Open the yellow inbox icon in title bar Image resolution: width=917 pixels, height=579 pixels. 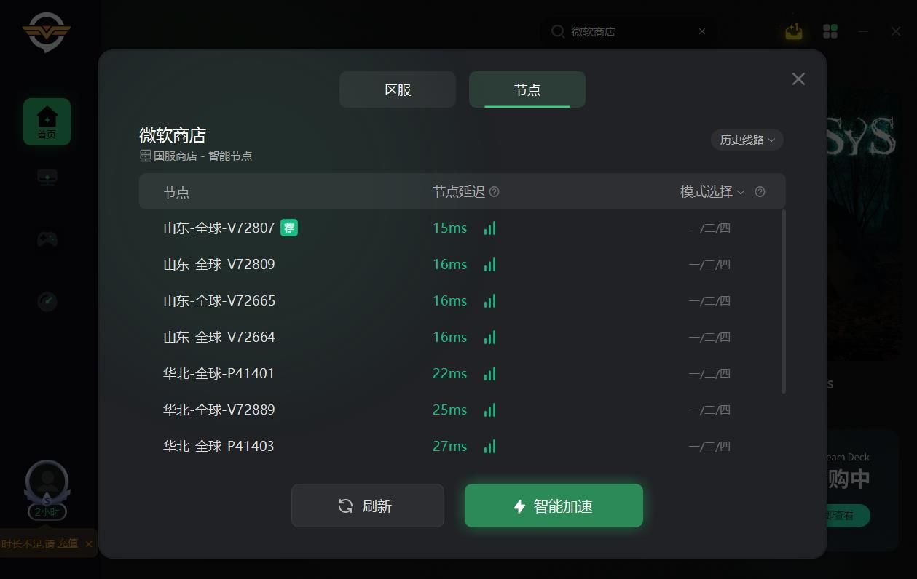click(794, 31)
